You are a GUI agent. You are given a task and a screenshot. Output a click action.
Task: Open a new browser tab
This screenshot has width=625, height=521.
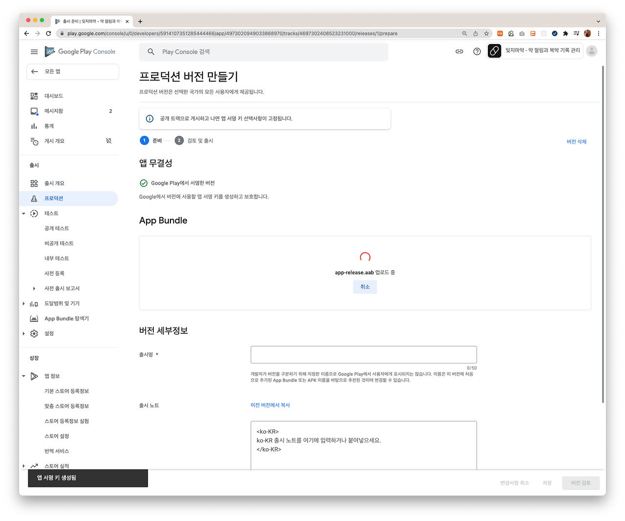(140, 22)
